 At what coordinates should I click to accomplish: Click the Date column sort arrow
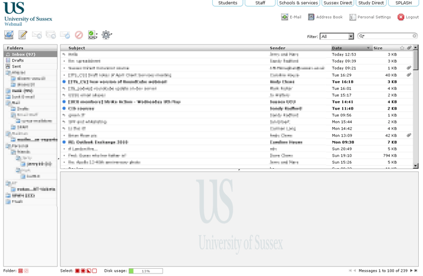pyautogui.click(x=368, y=48)
